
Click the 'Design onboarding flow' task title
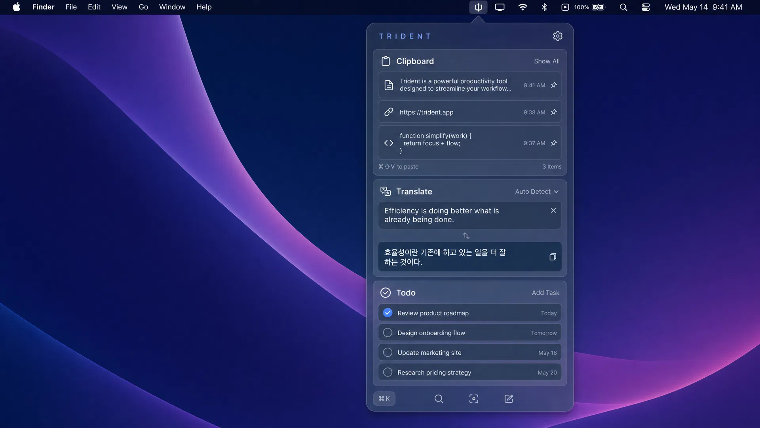tap(431, 333)
